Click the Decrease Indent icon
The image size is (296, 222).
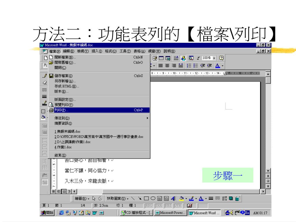tap(203, 66)
